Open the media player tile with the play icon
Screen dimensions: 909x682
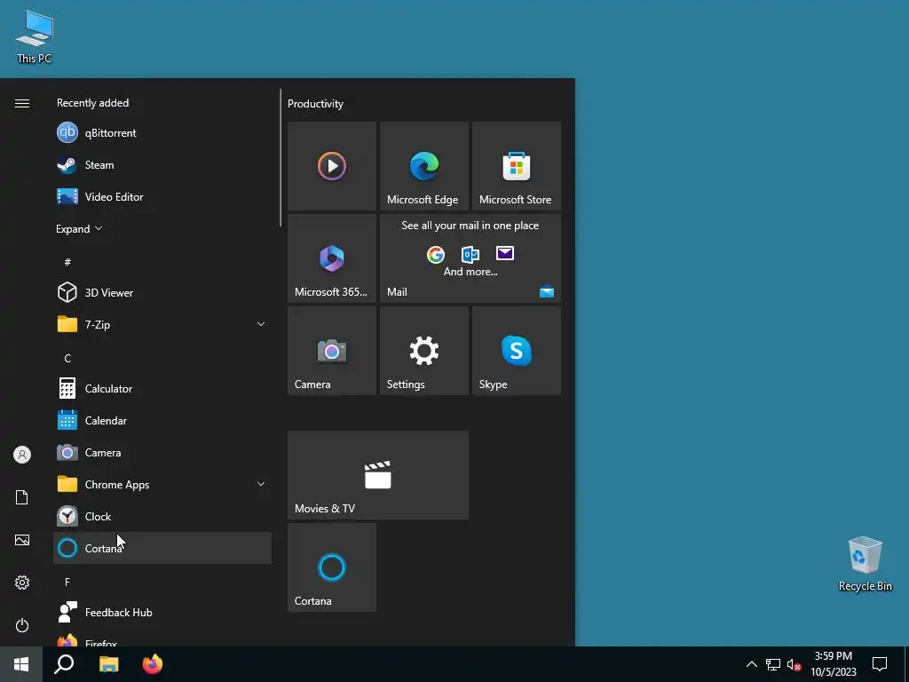(x=332, y=166)
